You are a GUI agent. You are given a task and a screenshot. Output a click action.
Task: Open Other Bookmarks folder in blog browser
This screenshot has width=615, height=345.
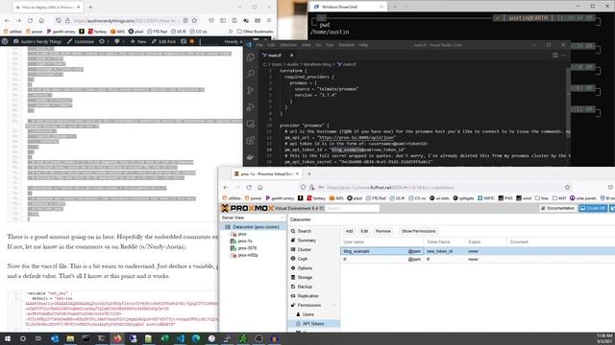pyautogui.click(x=255, y=32)
